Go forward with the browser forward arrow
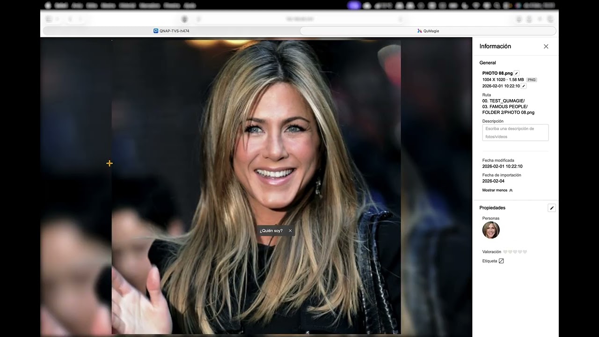The height and width of the screenshot is (337, 599). [80, 19]
